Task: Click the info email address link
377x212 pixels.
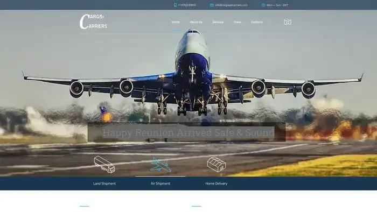Action: [231, 5]
